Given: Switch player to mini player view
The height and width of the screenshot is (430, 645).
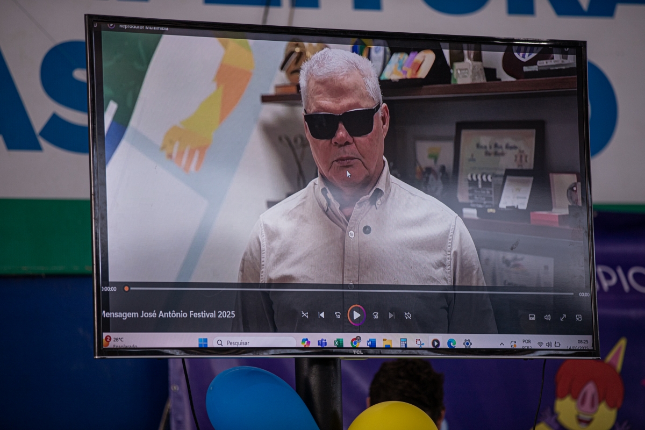Looking at the screenshot, I should (x=579, y=318).
